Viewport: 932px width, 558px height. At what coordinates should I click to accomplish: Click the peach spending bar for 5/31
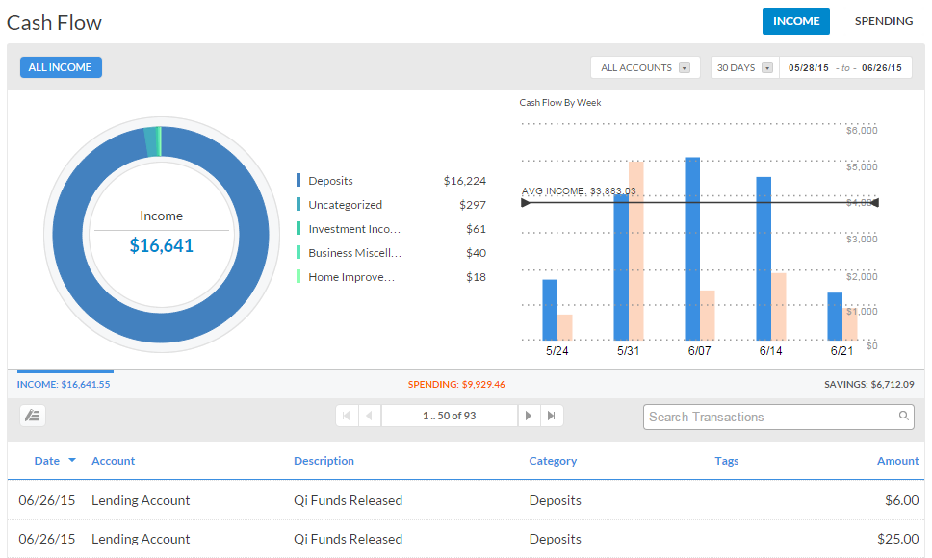click(x=636, y=250)
